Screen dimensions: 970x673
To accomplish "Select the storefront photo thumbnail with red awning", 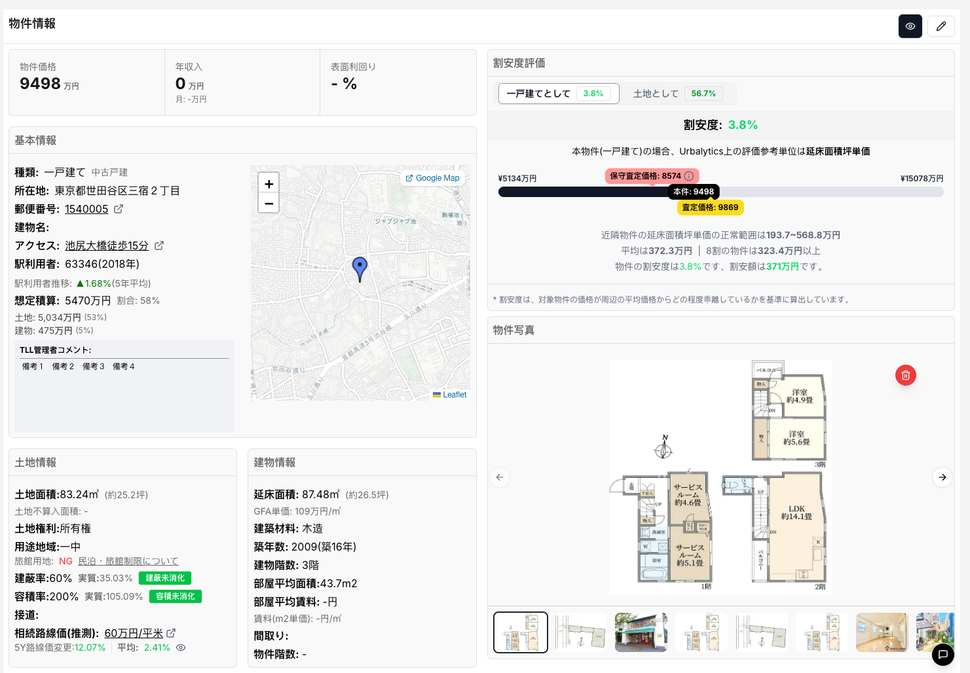I will (x=641, y=632).
